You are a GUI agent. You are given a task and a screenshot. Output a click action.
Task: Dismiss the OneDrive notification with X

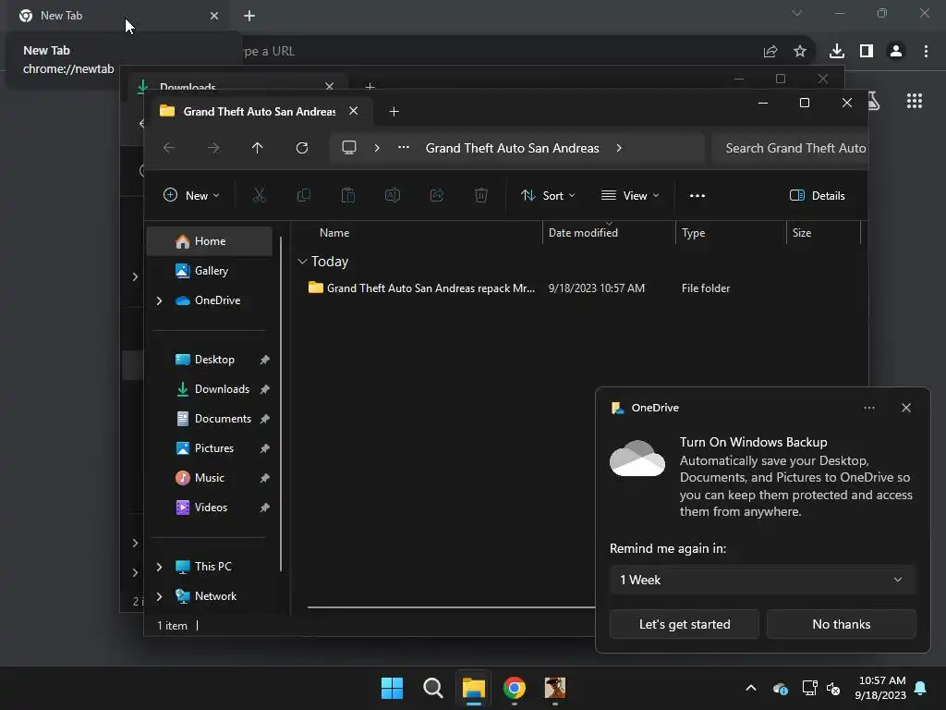[x=906, y=408]
